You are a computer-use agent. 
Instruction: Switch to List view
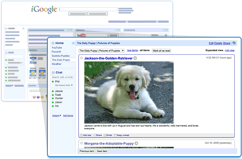[230, 50]
